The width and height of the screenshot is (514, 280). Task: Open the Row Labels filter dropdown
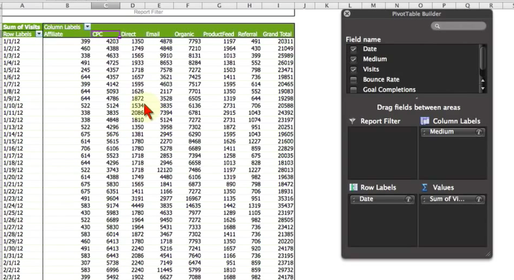point(39,34)
